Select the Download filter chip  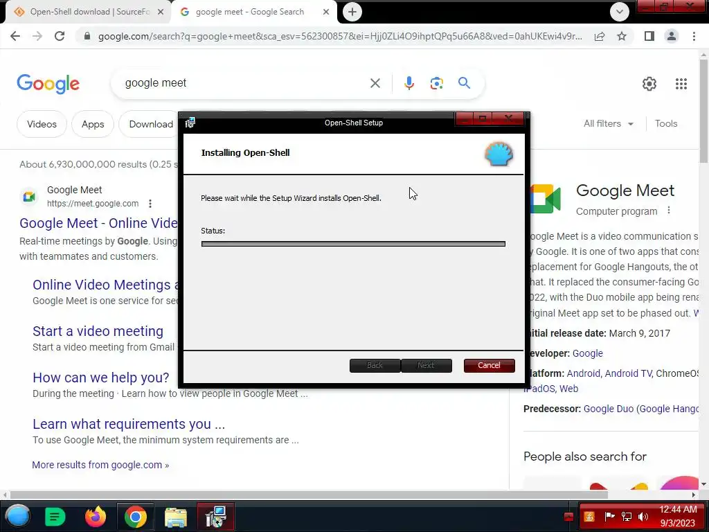[x=149, y=124]
